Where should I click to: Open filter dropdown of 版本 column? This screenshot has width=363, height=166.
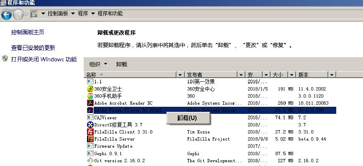click(332, 75)
